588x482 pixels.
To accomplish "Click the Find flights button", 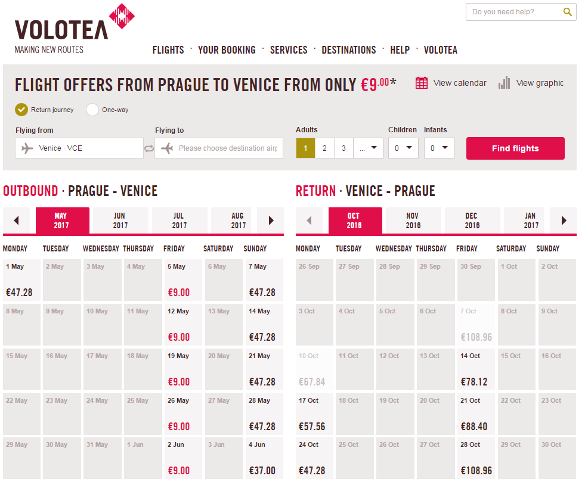I will pyautogui.click(x=515, y=148).
